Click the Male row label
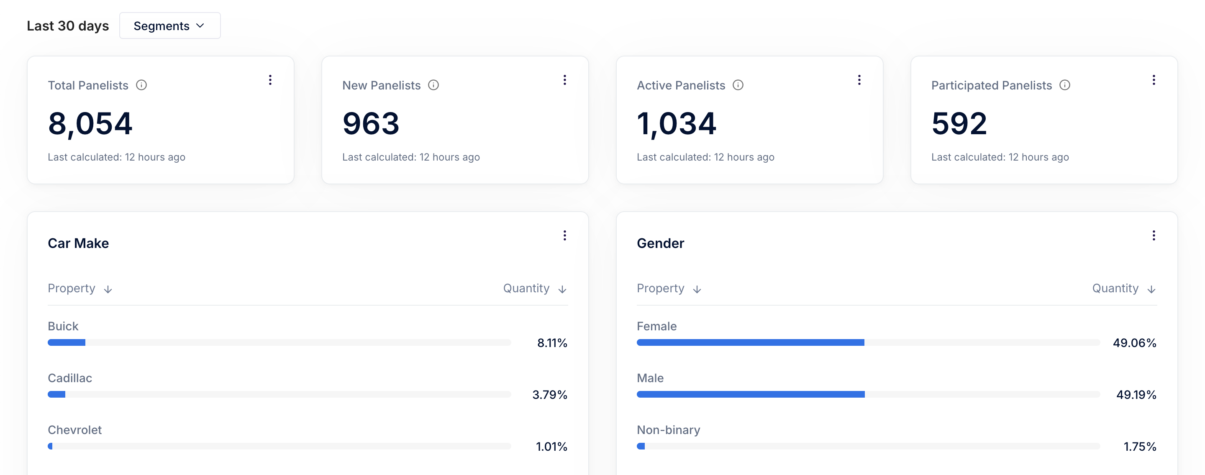This screenshot has height=475, width=1205. [650, 378]
